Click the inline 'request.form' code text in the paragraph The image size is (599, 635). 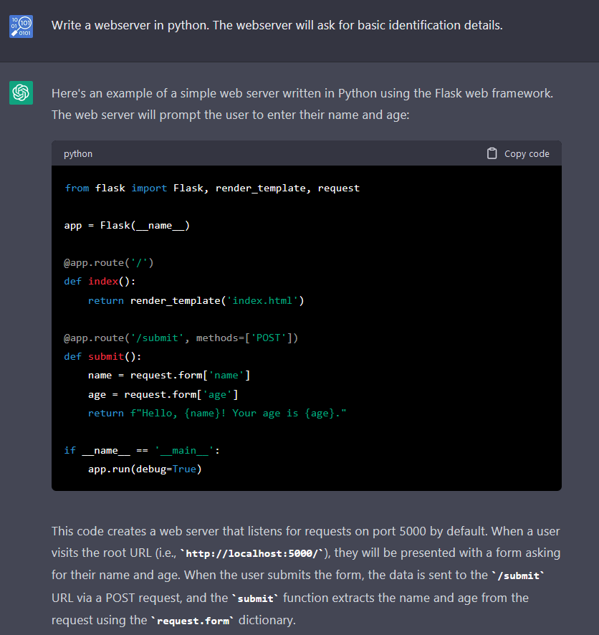pyautogui.click(x=195, y=620)
